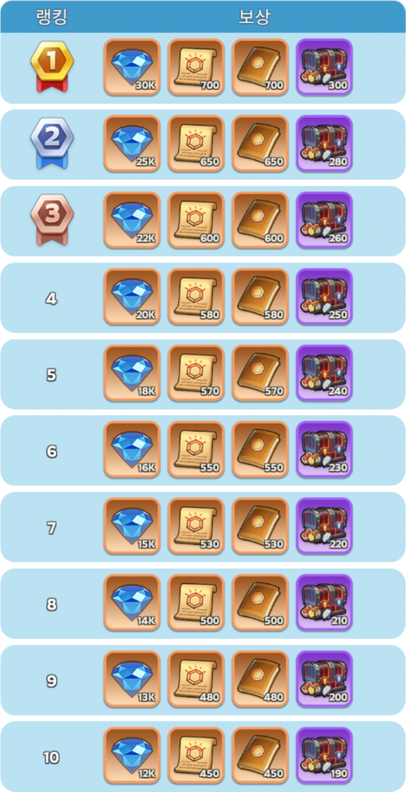Open the 190 treasure chest in rank 10

(324, 756)
